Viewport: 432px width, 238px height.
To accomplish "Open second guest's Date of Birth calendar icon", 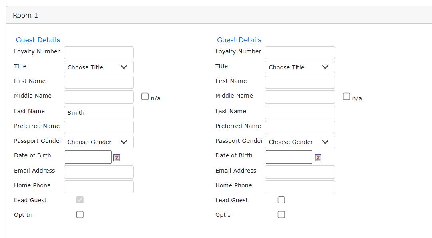I will point(318,158).
